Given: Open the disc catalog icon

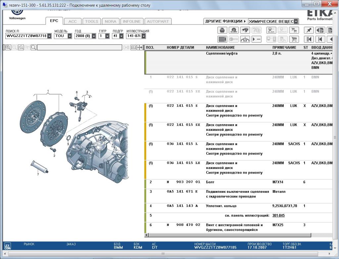Looking at the screenshot, I should [233, 30].
